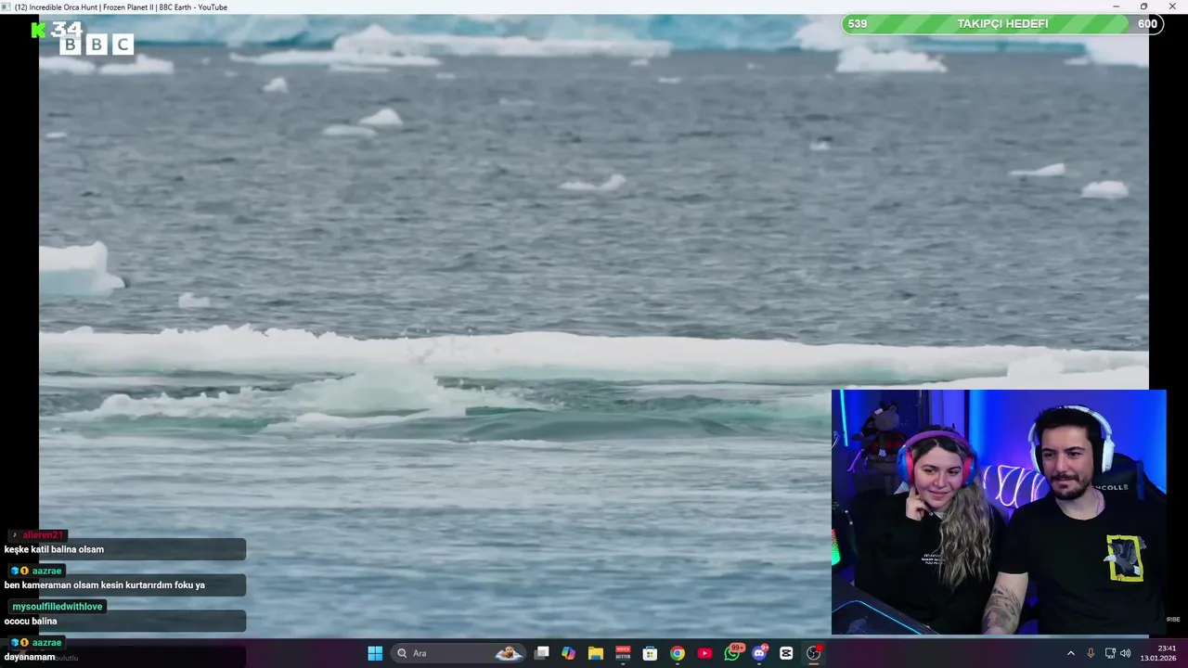Open WhatsApp with 99+ badge
The height and width of the screenshot is (668, 1188).
click(x=732, y=653)
